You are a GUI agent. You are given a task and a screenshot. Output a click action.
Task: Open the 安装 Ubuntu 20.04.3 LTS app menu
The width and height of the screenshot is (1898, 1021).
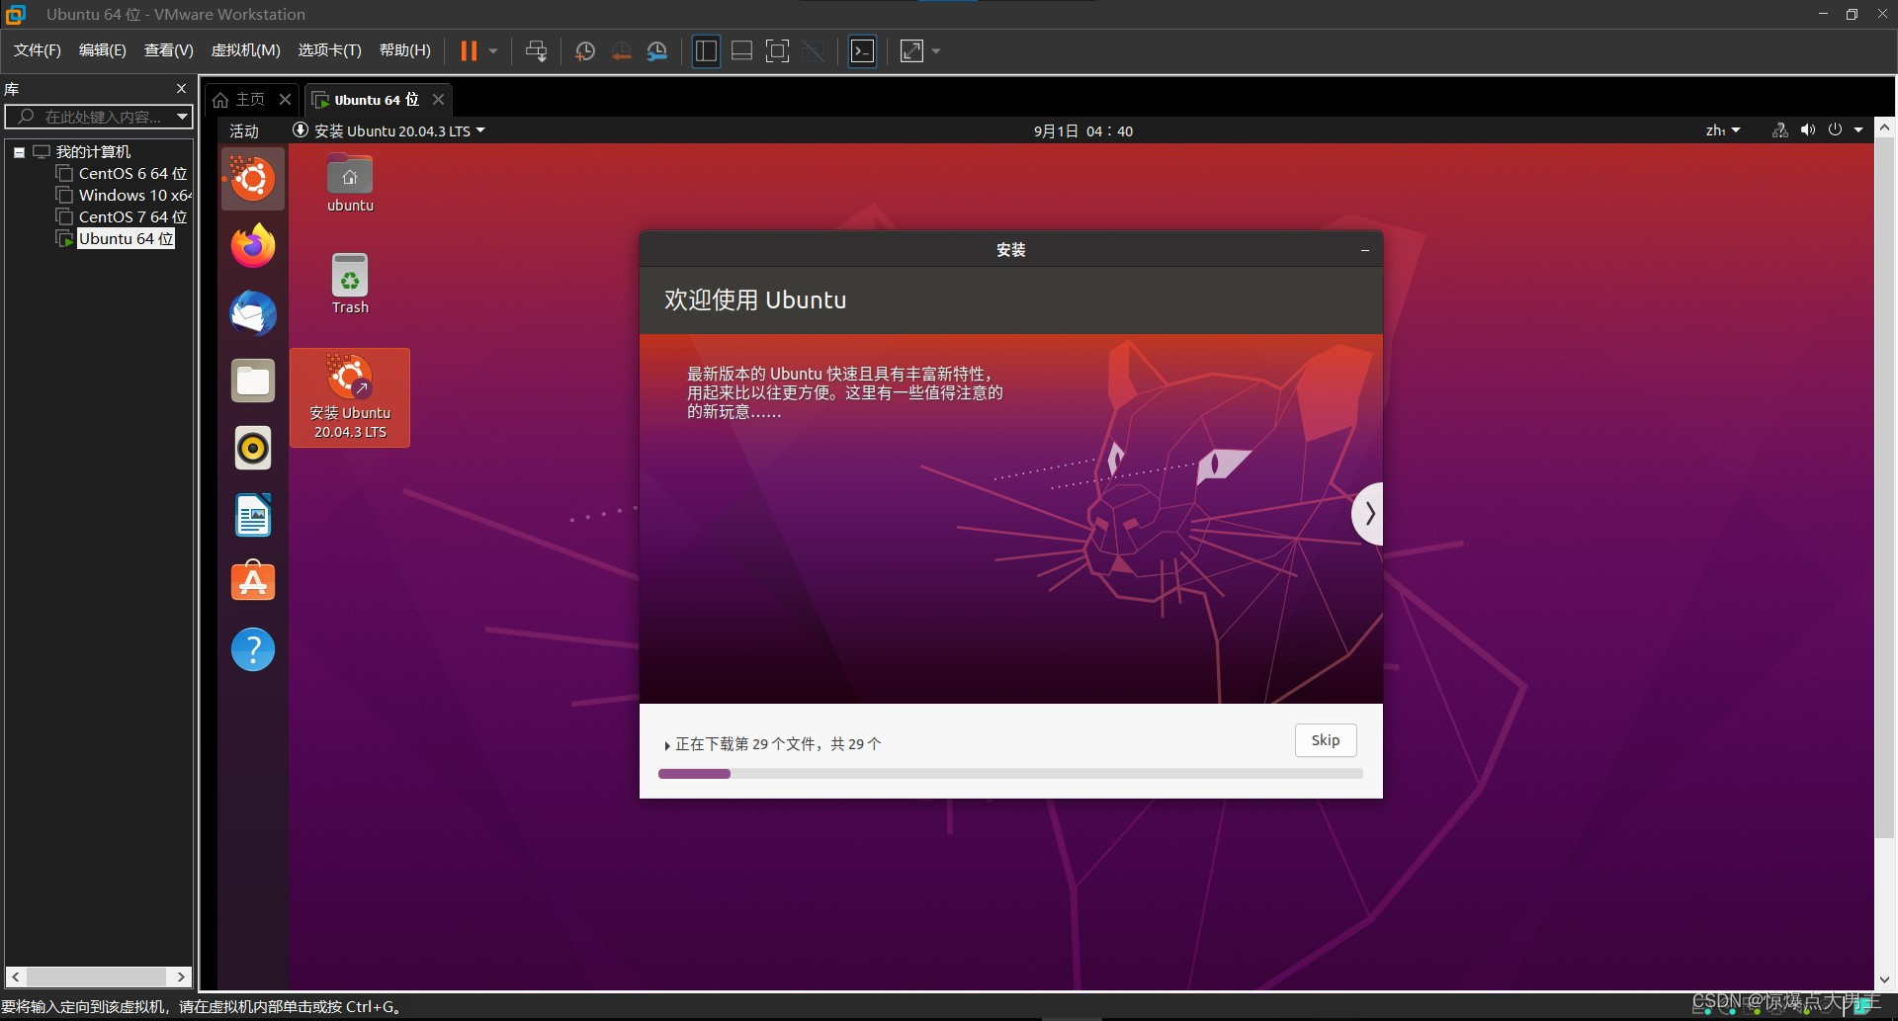(388, 130)
